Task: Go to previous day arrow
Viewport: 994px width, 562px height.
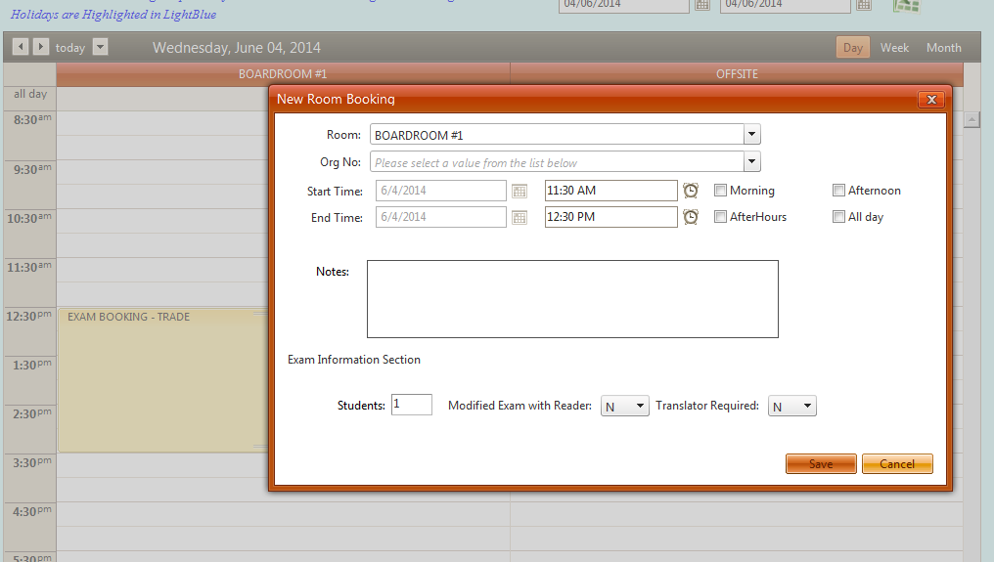Action: pos(21,46)
